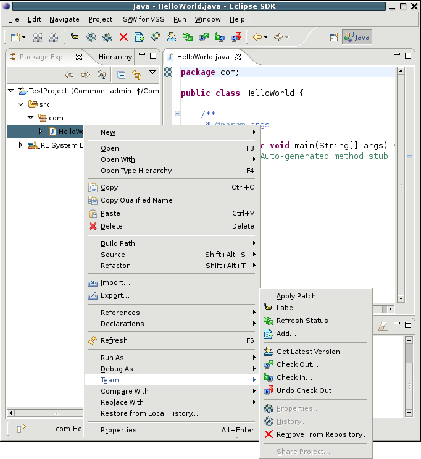Open the Navigate menu
Image resolution: width=421 pixels, height=459 pixels.
click(x=64, y=19)
